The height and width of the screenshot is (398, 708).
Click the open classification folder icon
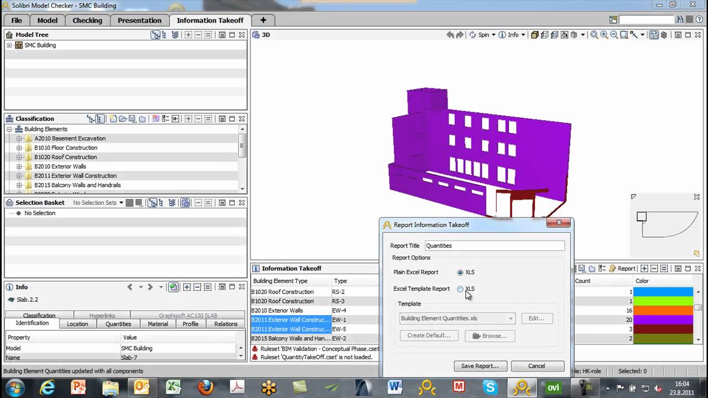[x=123, y=119]
